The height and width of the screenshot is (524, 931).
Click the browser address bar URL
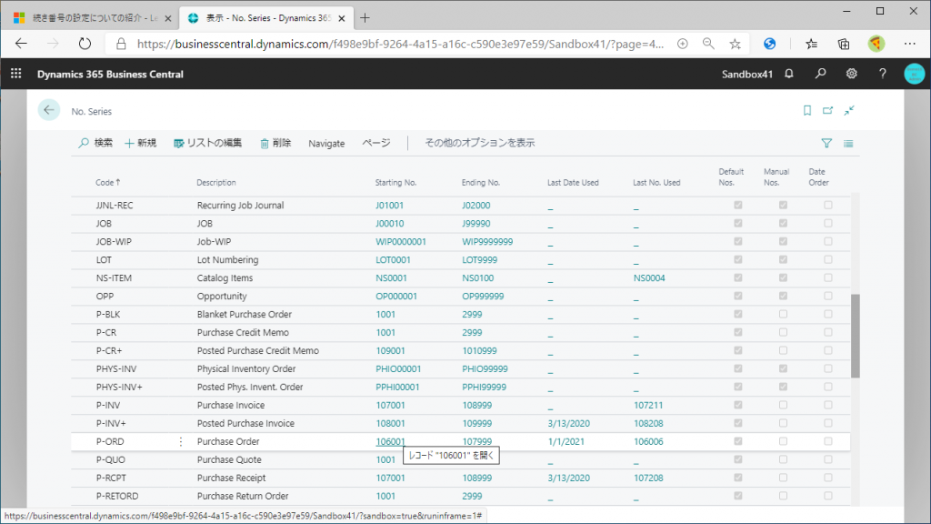(x=400, y=44)
